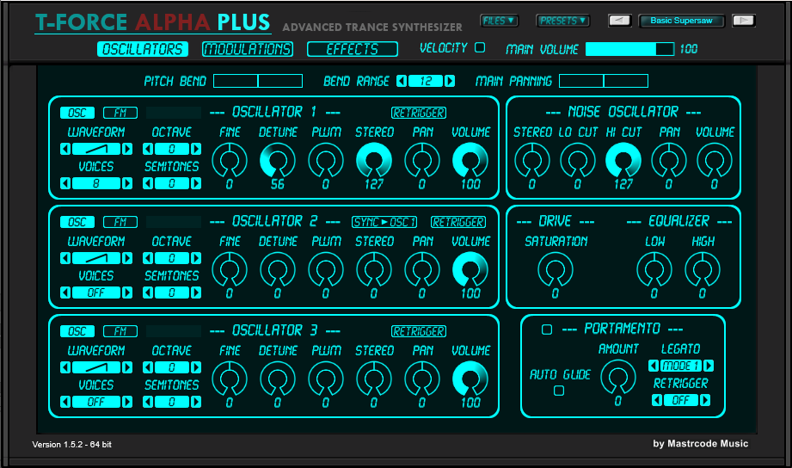This screenshot has width=792, height=468.
Task: Raise Oscillator 1 octave with right arrow
Action: coord(196,149)
